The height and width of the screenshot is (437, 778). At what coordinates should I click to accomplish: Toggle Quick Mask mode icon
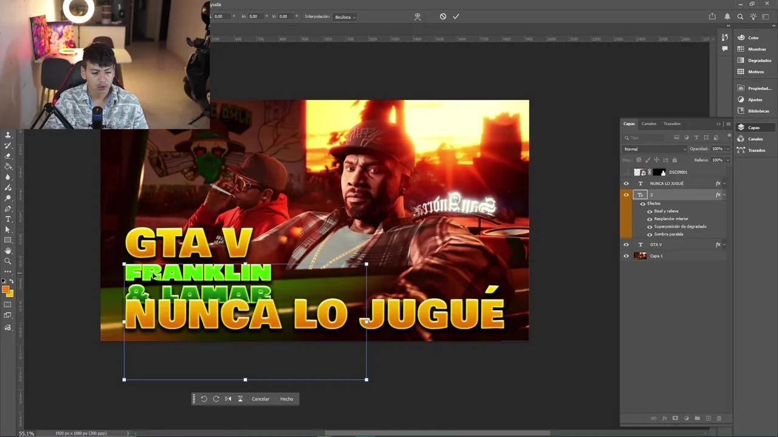(x=8, y=305)
